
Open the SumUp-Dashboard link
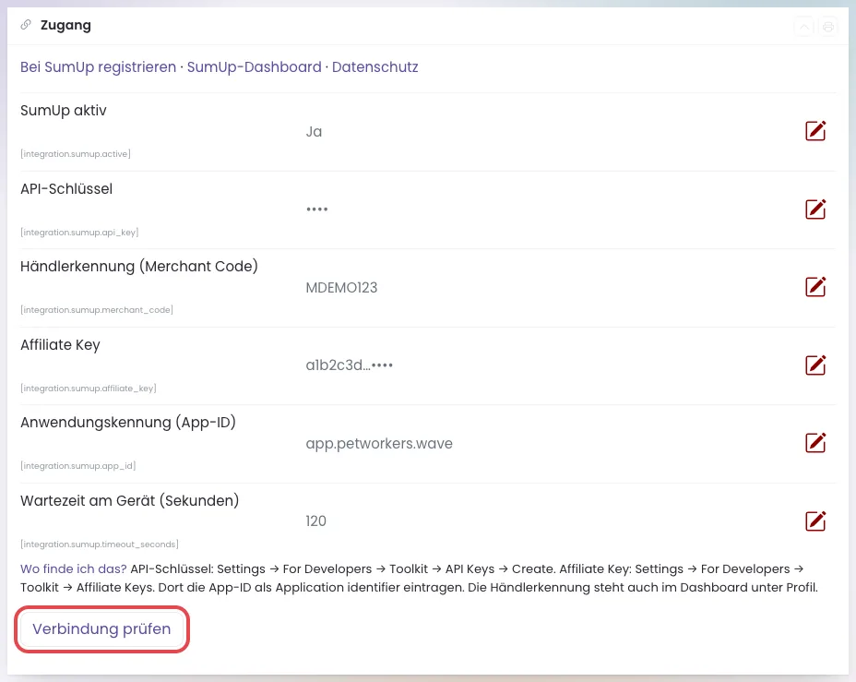tap(255, 66)
